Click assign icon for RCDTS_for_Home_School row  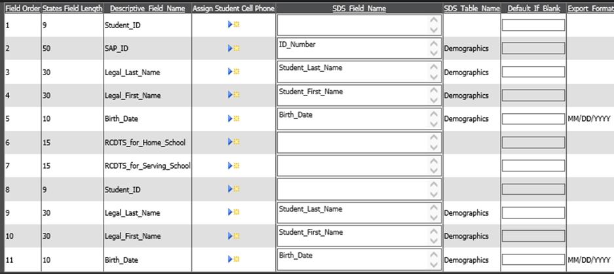pos(234,142)
